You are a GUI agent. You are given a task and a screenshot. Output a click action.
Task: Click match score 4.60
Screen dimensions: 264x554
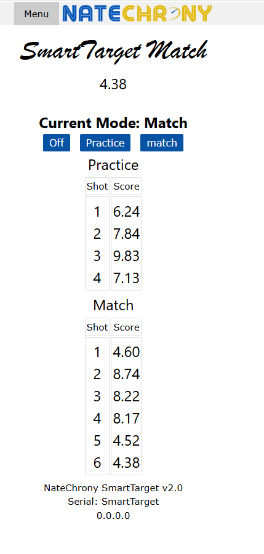[126, 352]
